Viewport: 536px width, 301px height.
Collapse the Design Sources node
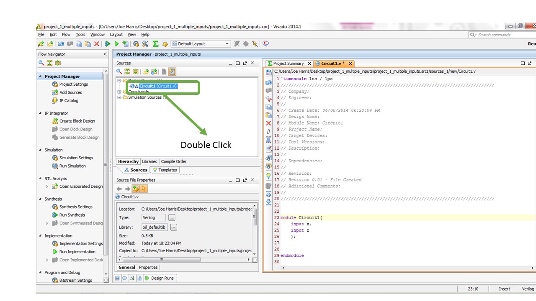119,80
